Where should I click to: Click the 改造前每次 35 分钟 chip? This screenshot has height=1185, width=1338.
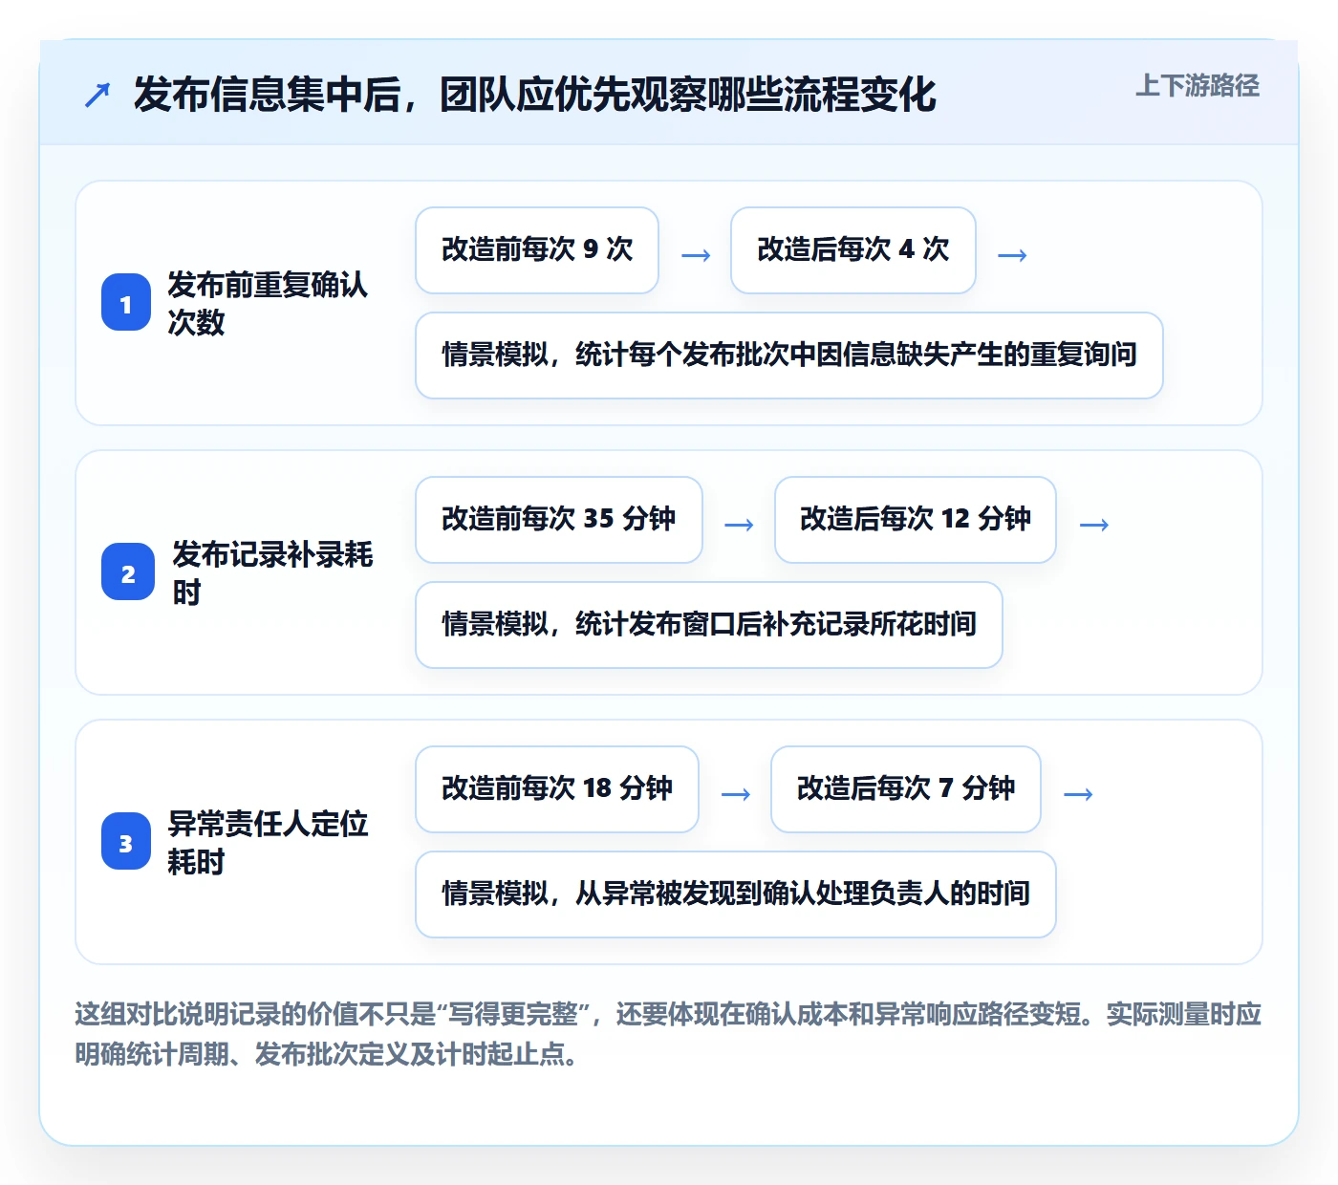[x=559, y=520]
